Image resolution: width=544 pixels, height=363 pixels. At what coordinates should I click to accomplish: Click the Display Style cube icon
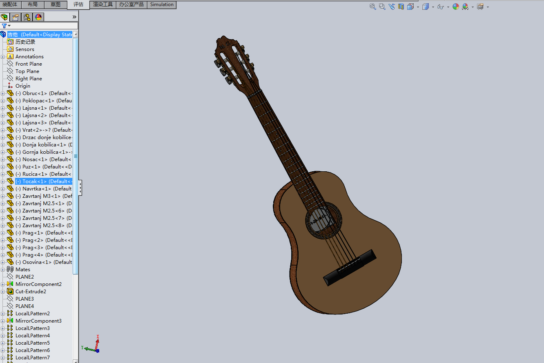425,7
